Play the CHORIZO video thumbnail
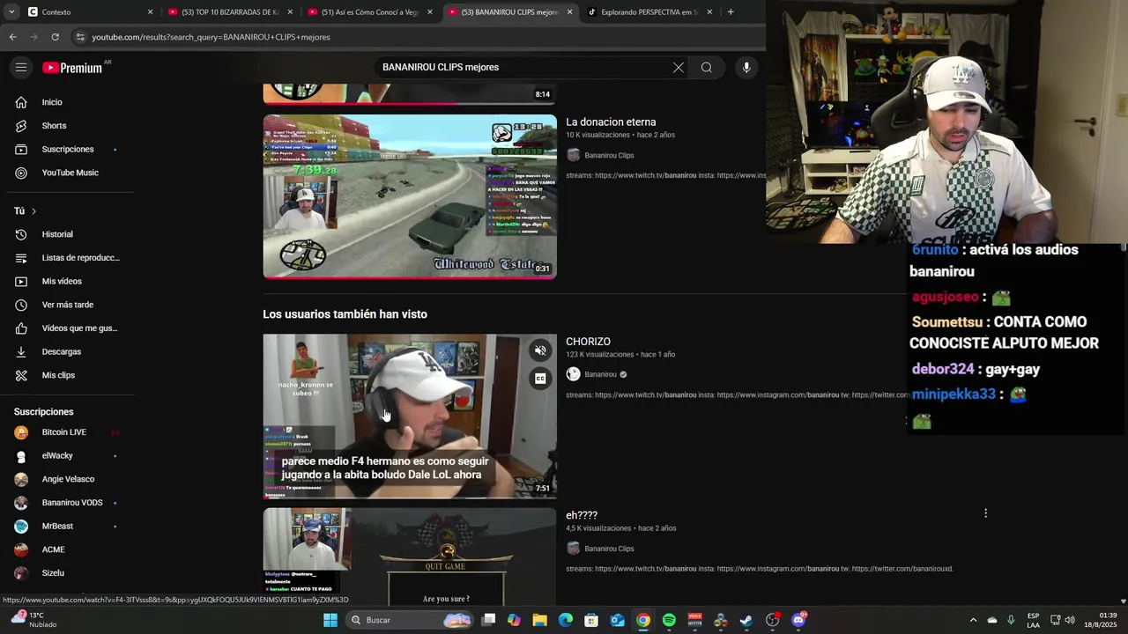This screenshot has height=634, width=1128. pyautogui.click(x=410, y=417)
